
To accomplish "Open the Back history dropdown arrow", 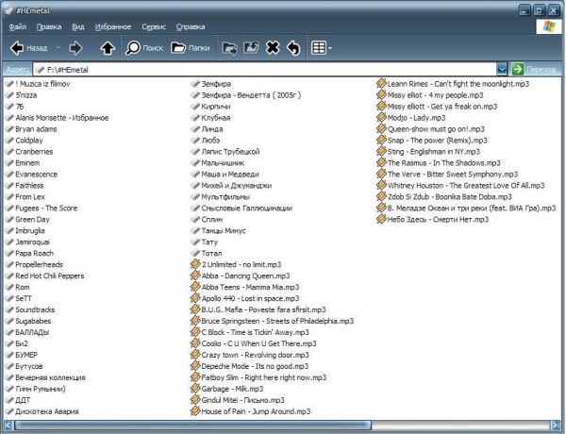I will [58, 48].
